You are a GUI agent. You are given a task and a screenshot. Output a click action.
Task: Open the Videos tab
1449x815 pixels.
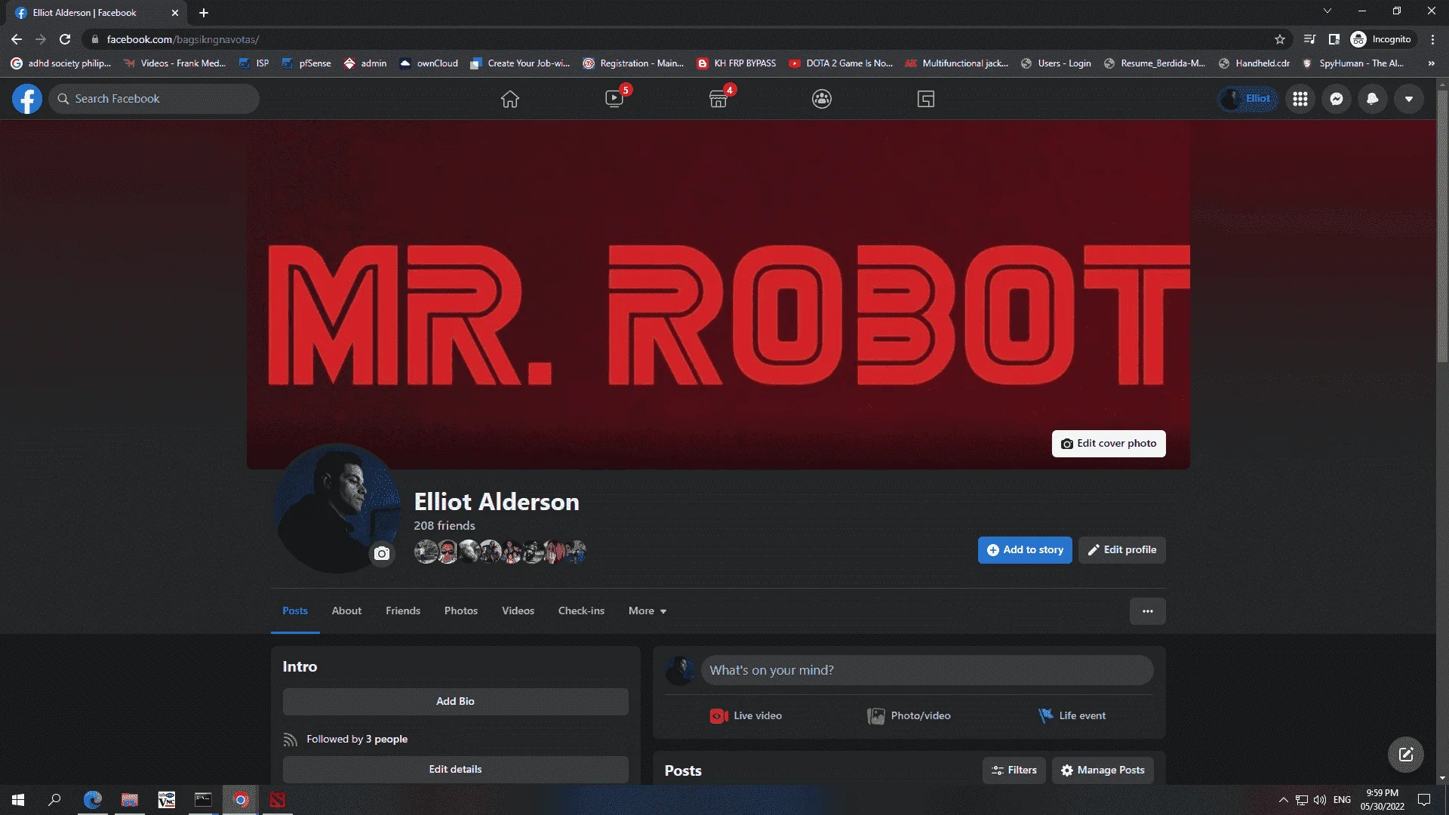(518, 611)
